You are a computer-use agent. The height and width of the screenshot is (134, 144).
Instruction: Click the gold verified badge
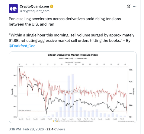[x=52, y=6]
